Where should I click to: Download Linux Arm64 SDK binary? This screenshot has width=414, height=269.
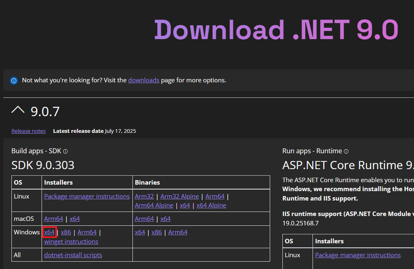click(215, 196)
